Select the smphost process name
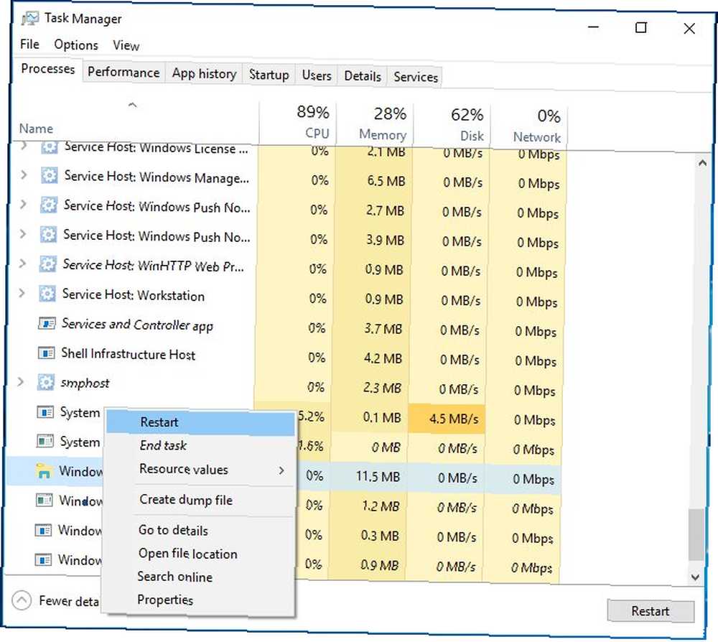The image size is (718, 642). pyautogui.click(x=85, y=383)
